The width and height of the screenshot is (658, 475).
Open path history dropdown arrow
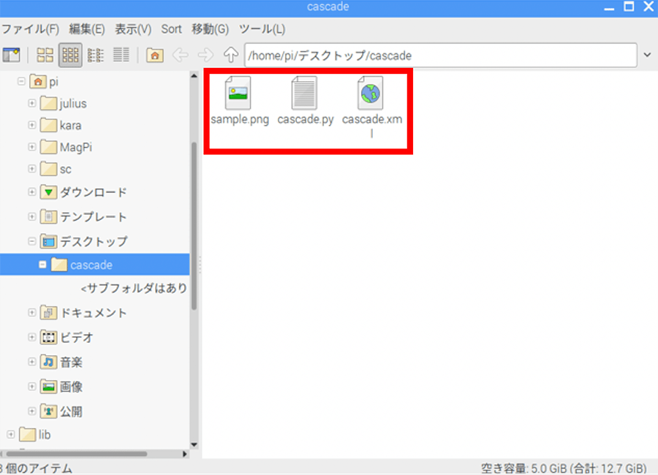pyautogui.click(x=648, y=55)
